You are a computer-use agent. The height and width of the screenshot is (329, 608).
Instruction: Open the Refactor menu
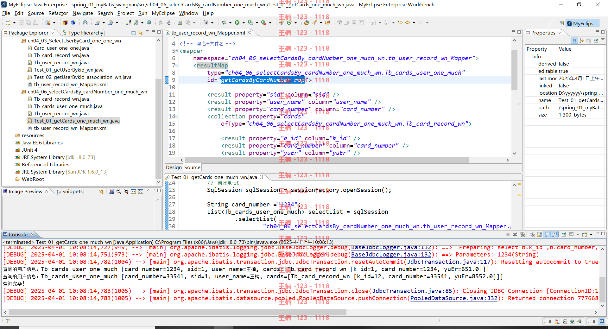click(x=58, y=13)
